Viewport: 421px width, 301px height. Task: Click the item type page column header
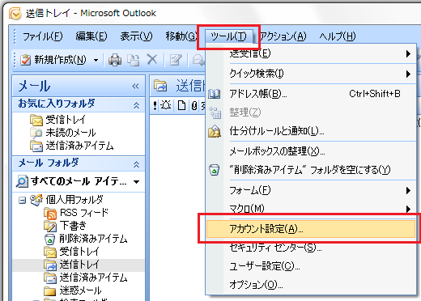[x=181, y=105]
